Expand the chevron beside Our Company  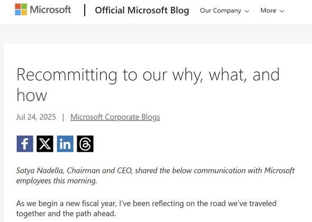tap(247, 11)
